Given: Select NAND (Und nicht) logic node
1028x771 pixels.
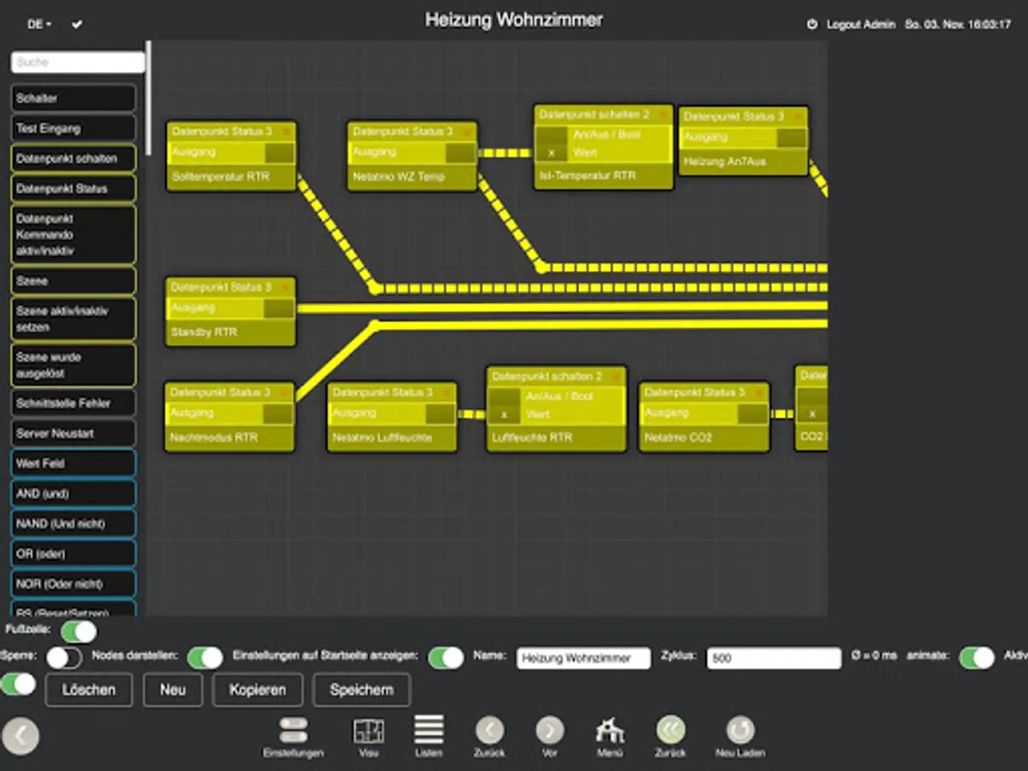Looking at the screenshot, I should [x=74, y=523].
